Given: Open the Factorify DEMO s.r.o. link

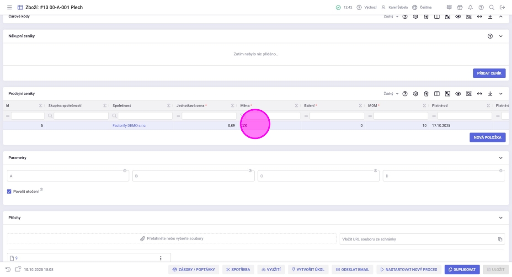Looking at the screenshot, I should pyautogui.click(x=129, y=125).
